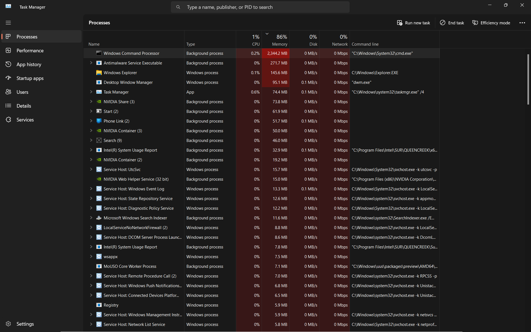Click the App history clock icon
This screenshot has width=531, height=332.
click(8, 64)
